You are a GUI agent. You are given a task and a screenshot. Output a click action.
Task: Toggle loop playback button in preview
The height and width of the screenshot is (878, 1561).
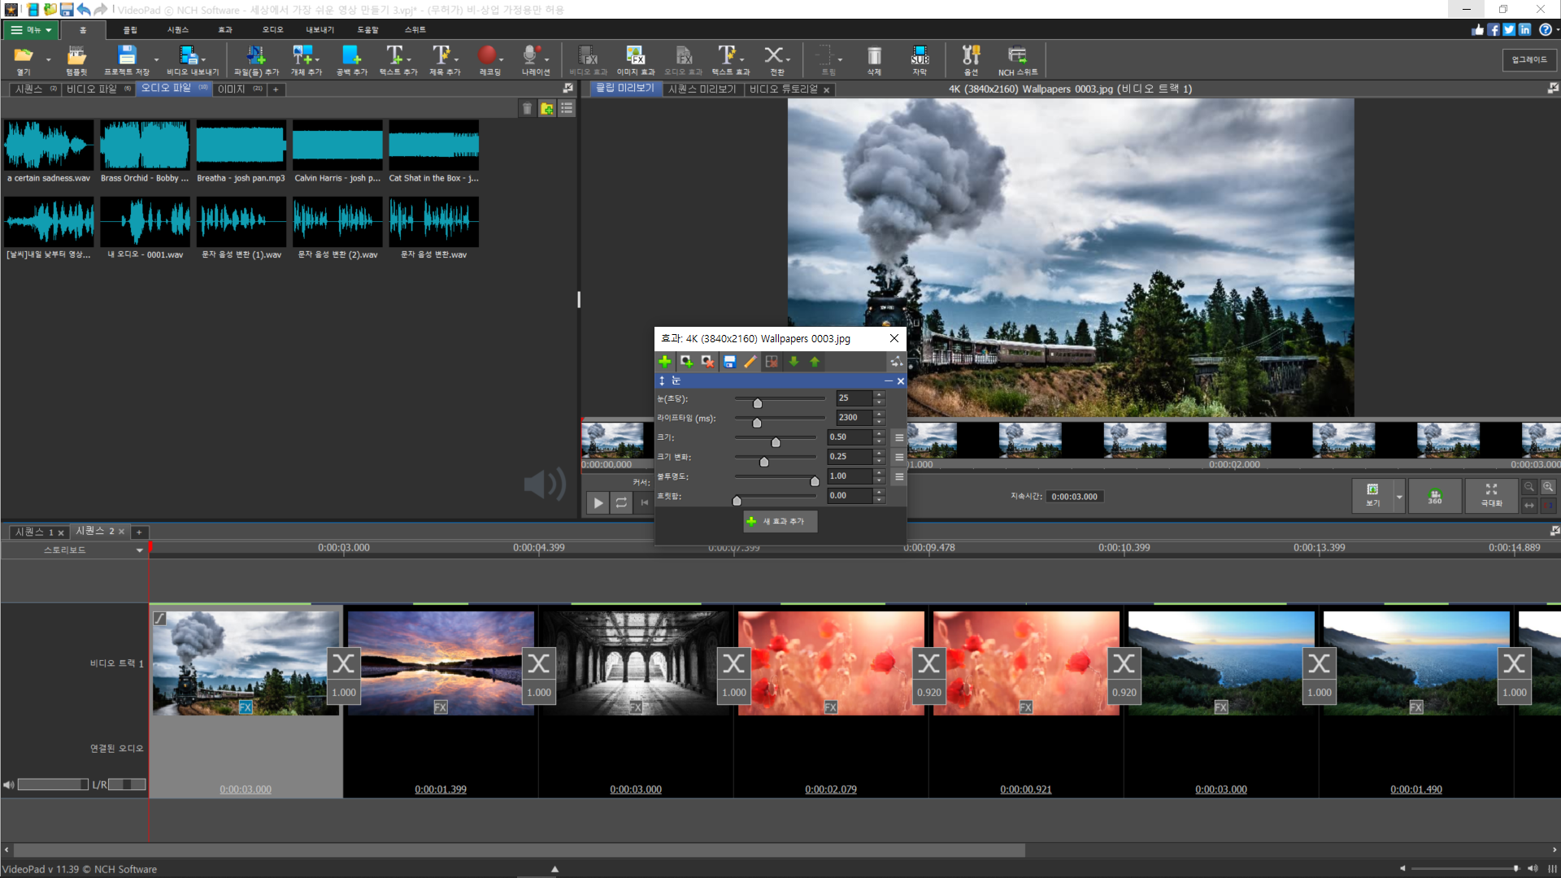[x=621, y=503]
